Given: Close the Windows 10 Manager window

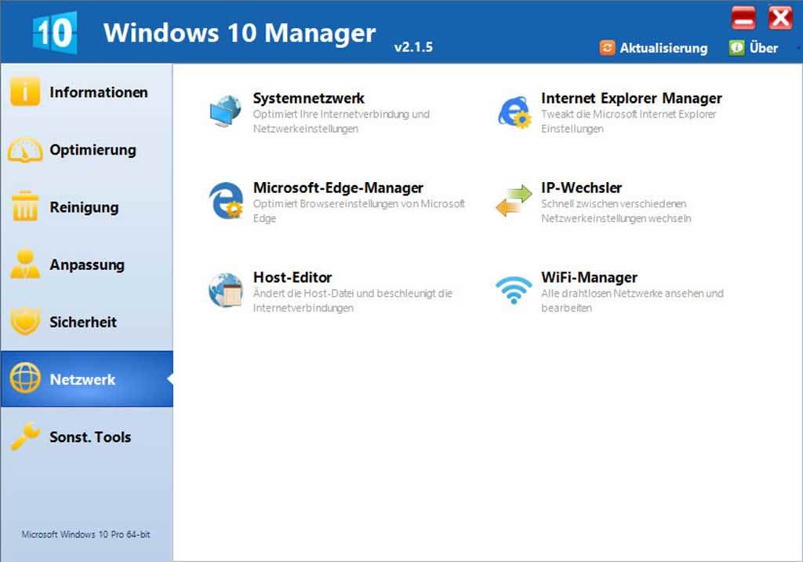Looking at the screenshot, I should coord(780,18).
